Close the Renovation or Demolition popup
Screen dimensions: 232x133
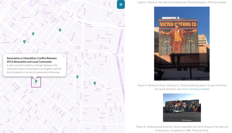pyautogui.click(x=64, y=56)
